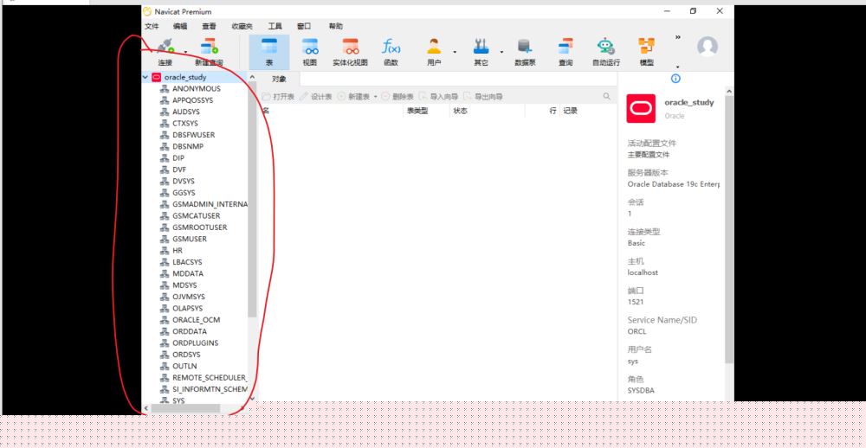Open the 其它 (Others) dropdown arrow
Screen dimensions: 866x448
501,52
